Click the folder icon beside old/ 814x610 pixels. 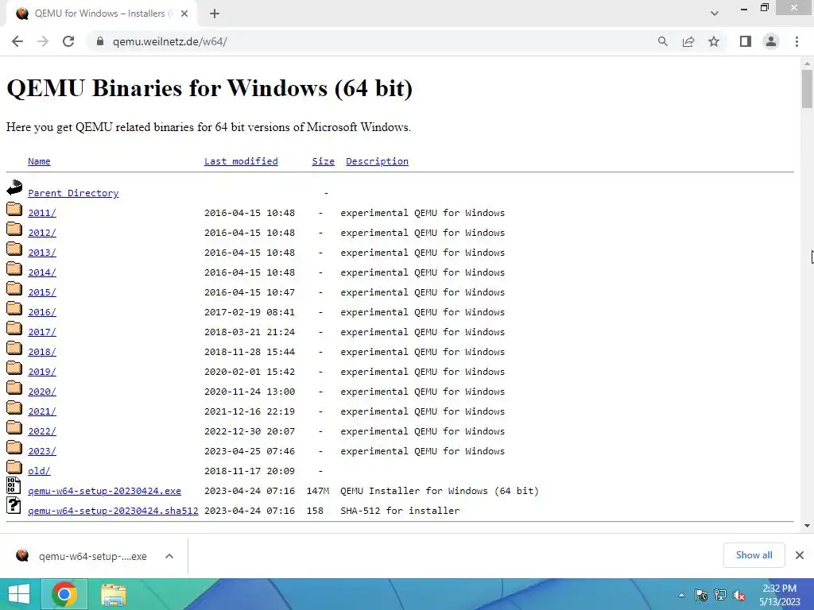(14, 467)
